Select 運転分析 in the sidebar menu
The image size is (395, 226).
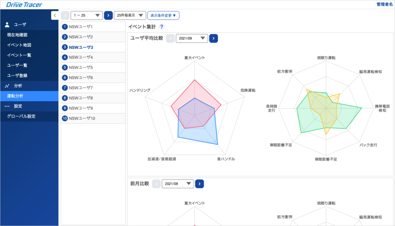pyautogui.click(x=29, y=96)
